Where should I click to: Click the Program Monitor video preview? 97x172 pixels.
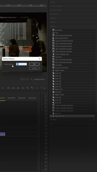(23, 42)
